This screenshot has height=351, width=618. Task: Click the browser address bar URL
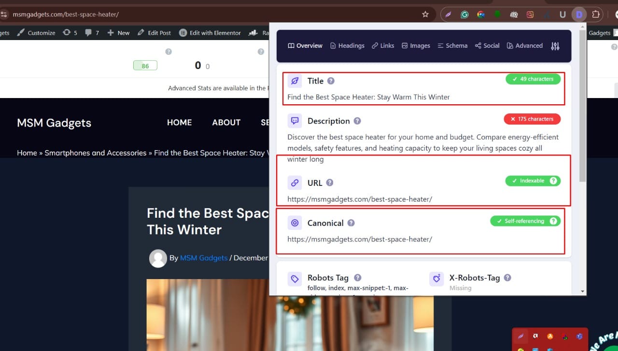click(x=66, y=14)
